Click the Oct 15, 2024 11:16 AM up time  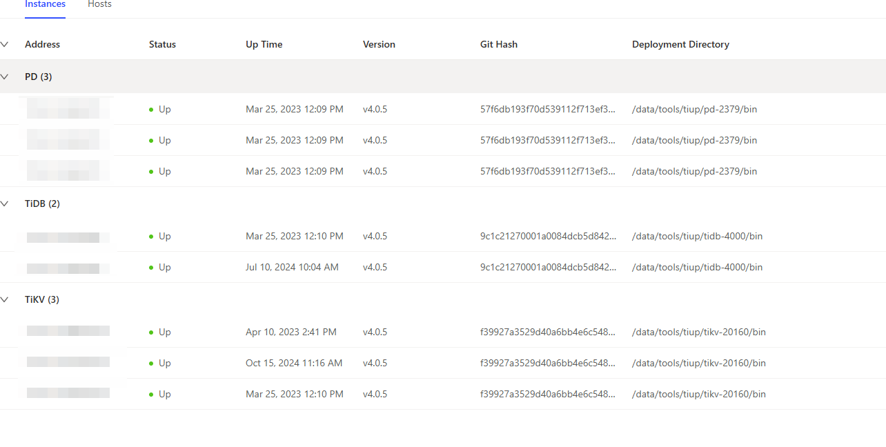tap(293, 363)
